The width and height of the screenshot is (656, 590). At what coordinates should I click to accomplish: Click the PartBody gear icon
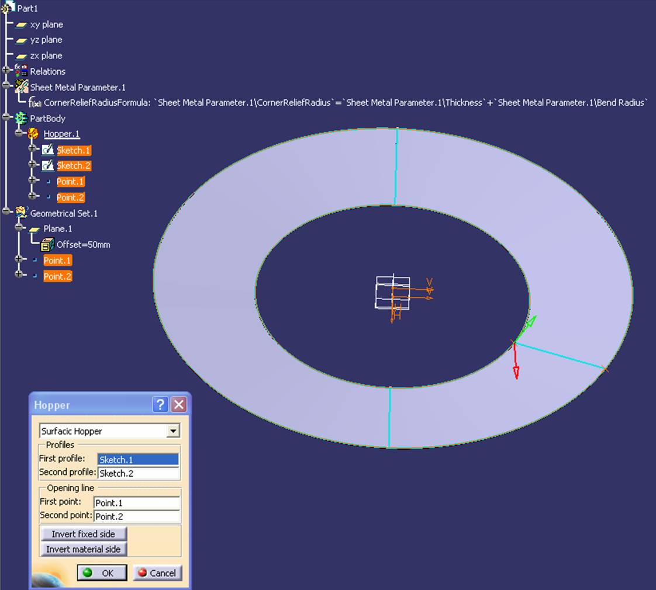[x=21, y=119]
